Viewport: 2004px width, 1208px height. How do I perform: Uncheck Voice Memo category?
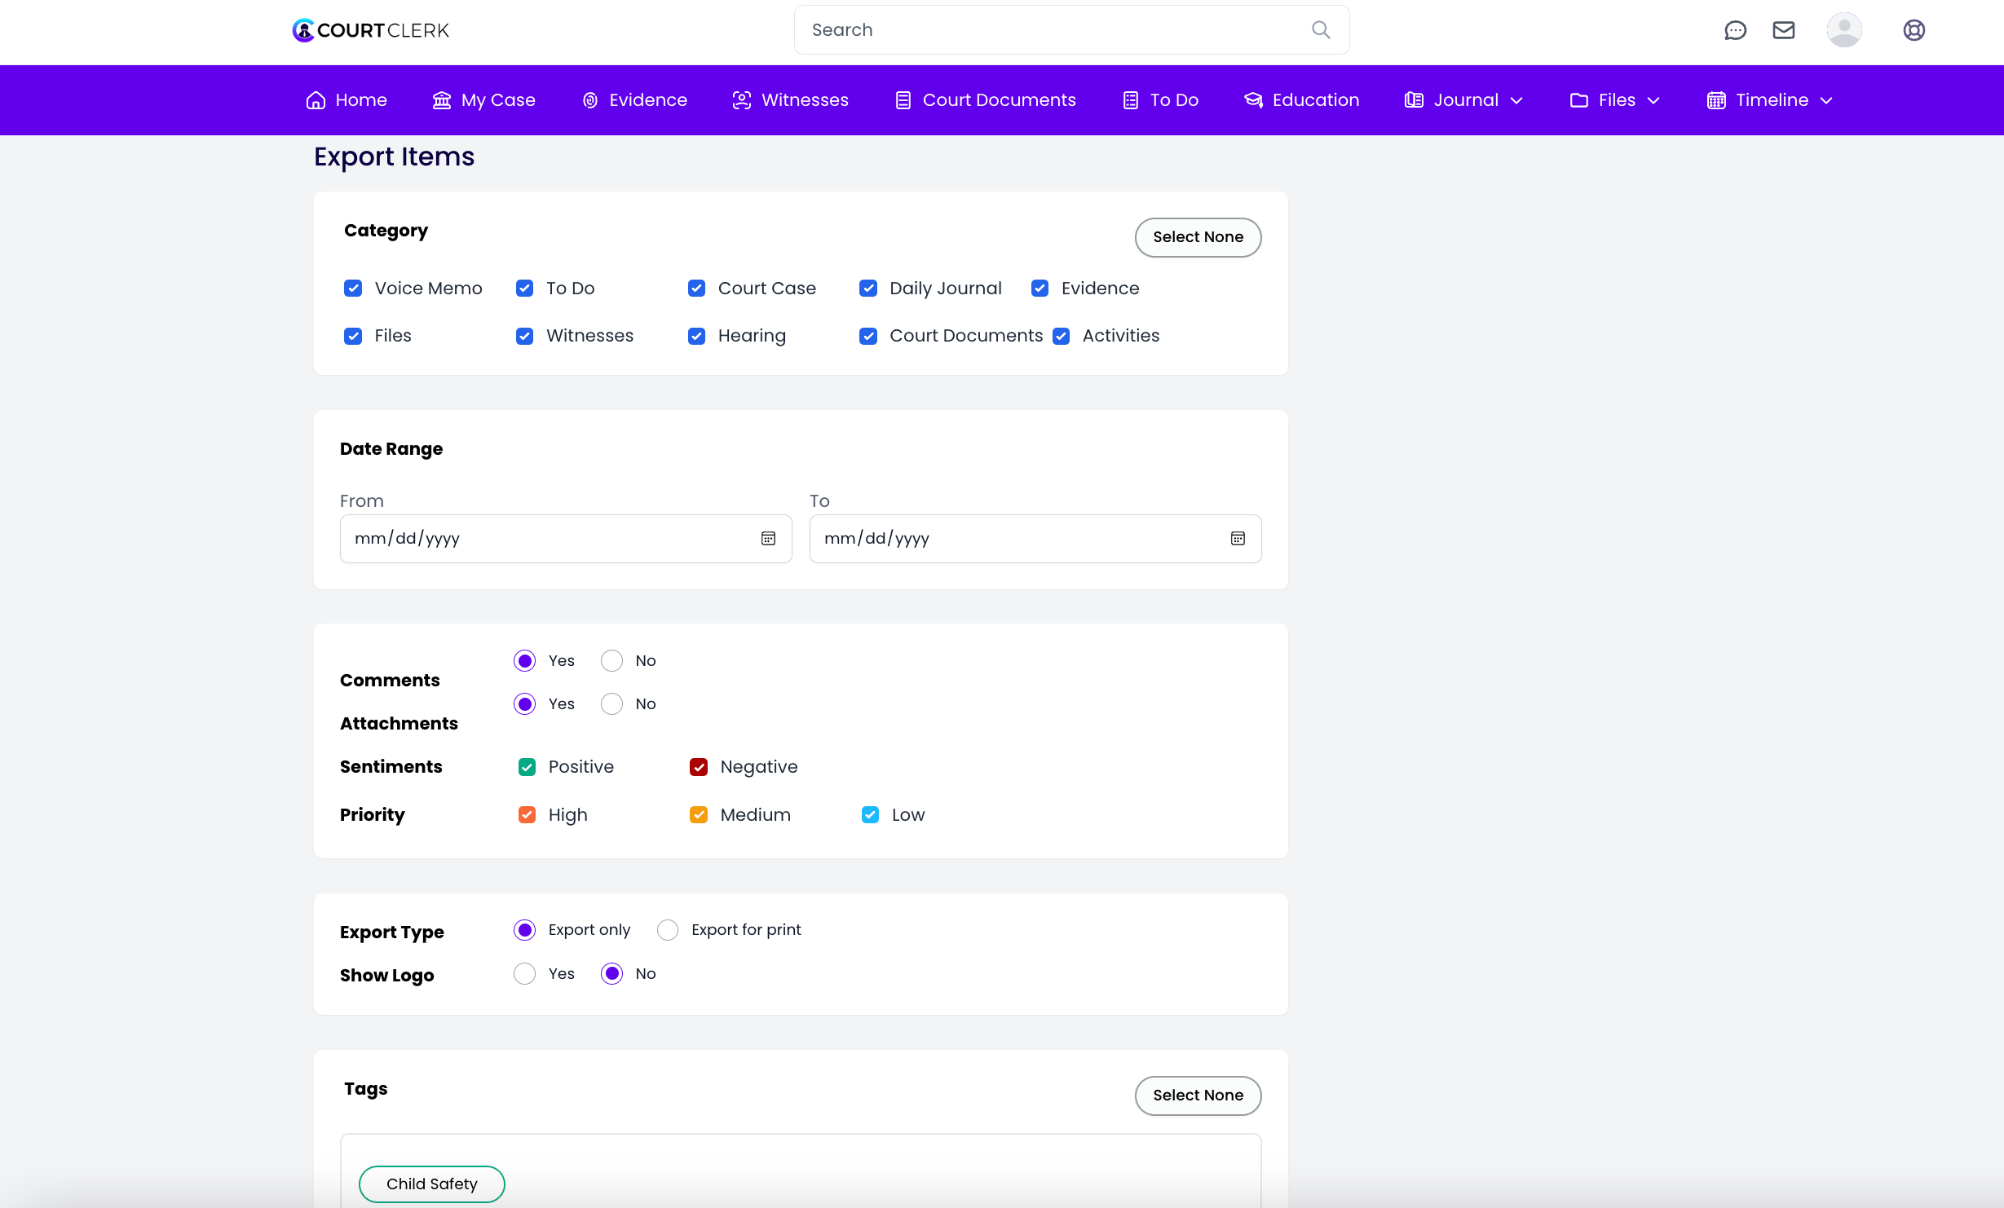[353, 289]
